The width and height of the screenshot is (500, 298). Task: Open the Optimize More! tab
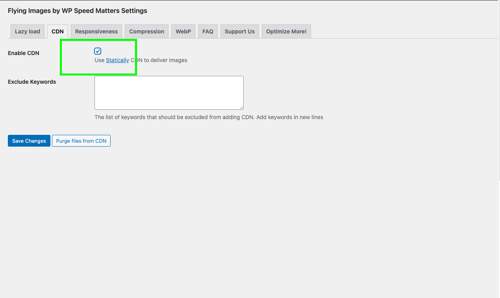tap(286, 31)
